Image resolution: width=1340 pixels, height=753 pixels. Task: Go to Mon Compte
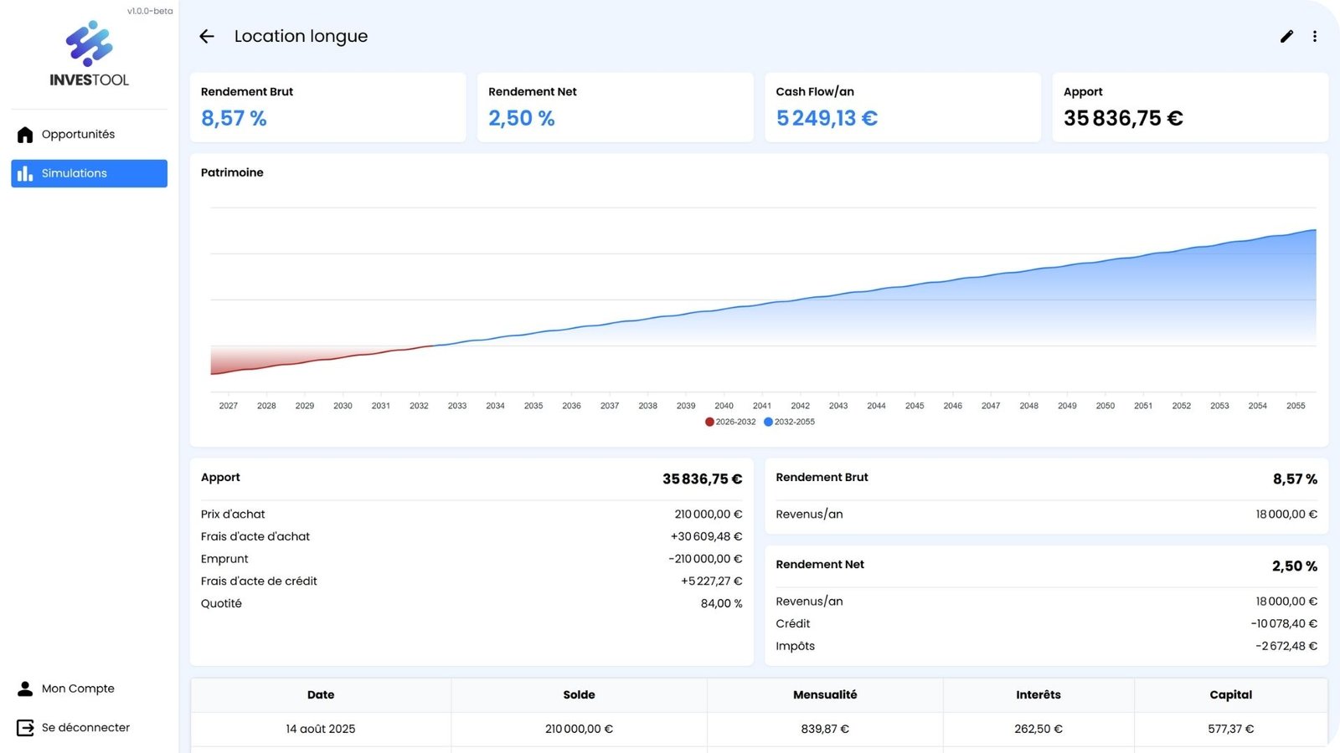pos(78,689)
